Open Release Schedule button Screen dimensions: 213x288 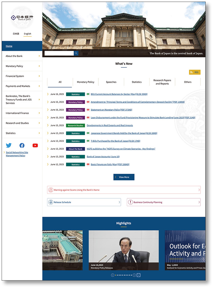tap(84, 202)
